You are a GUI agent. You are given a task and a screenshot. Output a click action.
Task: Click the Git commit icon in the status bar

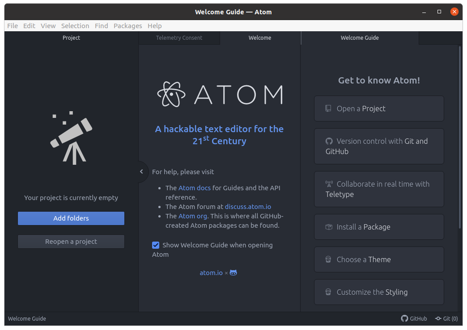(438, 318)
